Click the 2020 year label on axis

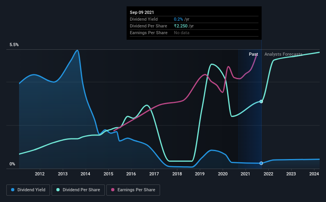(x=223, y=174)
